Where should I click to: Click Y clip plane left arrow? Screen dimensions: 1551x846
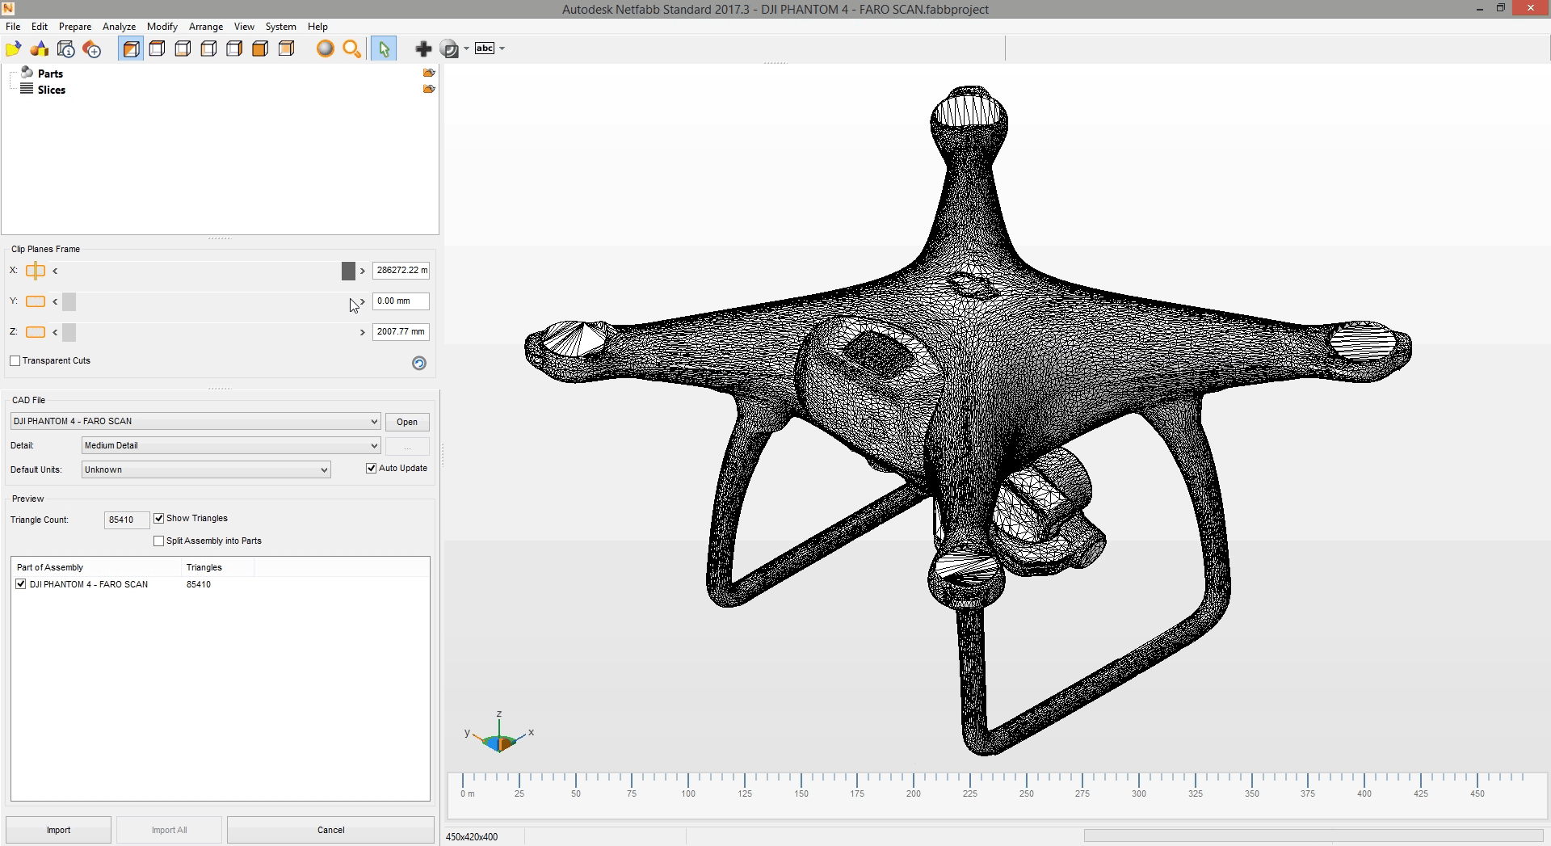55,301
